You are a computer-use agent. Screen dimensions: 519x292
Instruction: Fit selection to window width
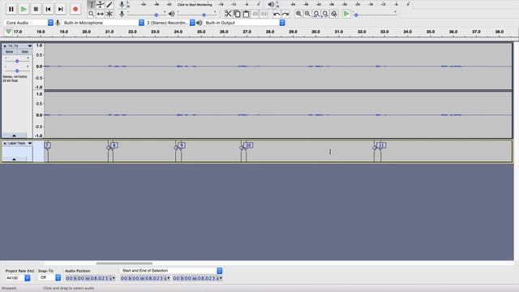tap(316, 14)
